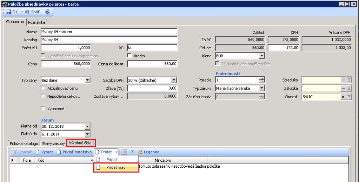Open the Mena currency dropdown
Image resolution: width=359 pixels, height=182 pixels.
coord(262,56)
